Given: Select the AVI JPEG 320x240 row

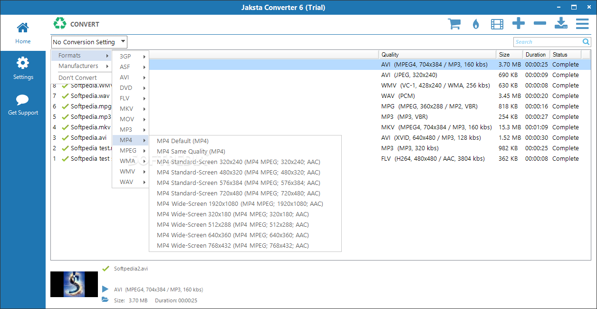Looking at the screenshot, I should pyautogui.click(x=321, y=75).
